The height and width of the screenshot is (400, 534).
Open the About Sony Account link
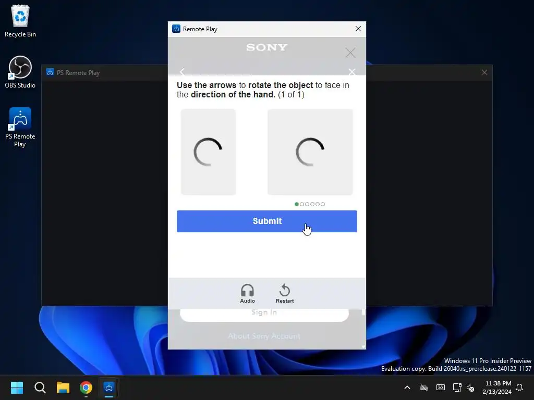[x=264, y=336]
